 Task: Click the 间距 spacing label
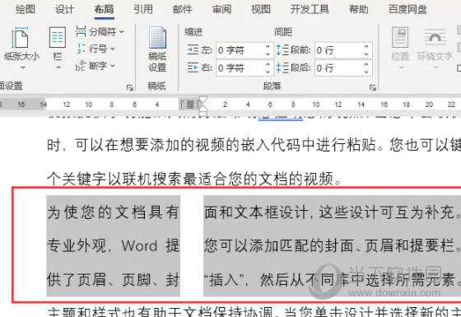click(x=283, y=32)
